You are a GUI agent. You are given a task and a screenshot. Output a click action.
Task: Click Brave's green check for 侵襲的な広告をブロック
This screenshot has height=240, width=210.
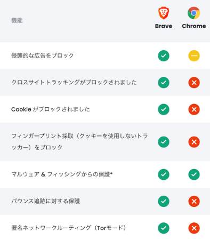click(164, 56)
